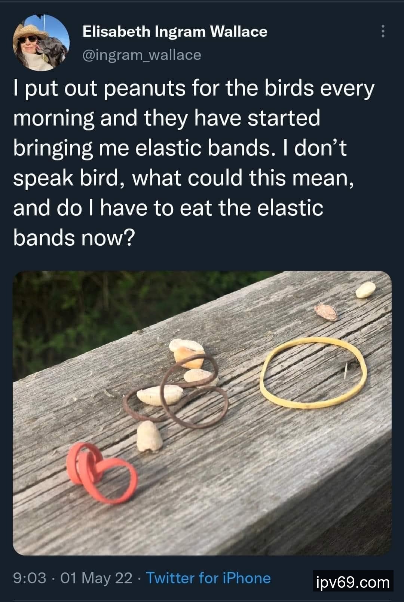Click the 01 May 22 date

pyautogui.click(x=96, y=578)
